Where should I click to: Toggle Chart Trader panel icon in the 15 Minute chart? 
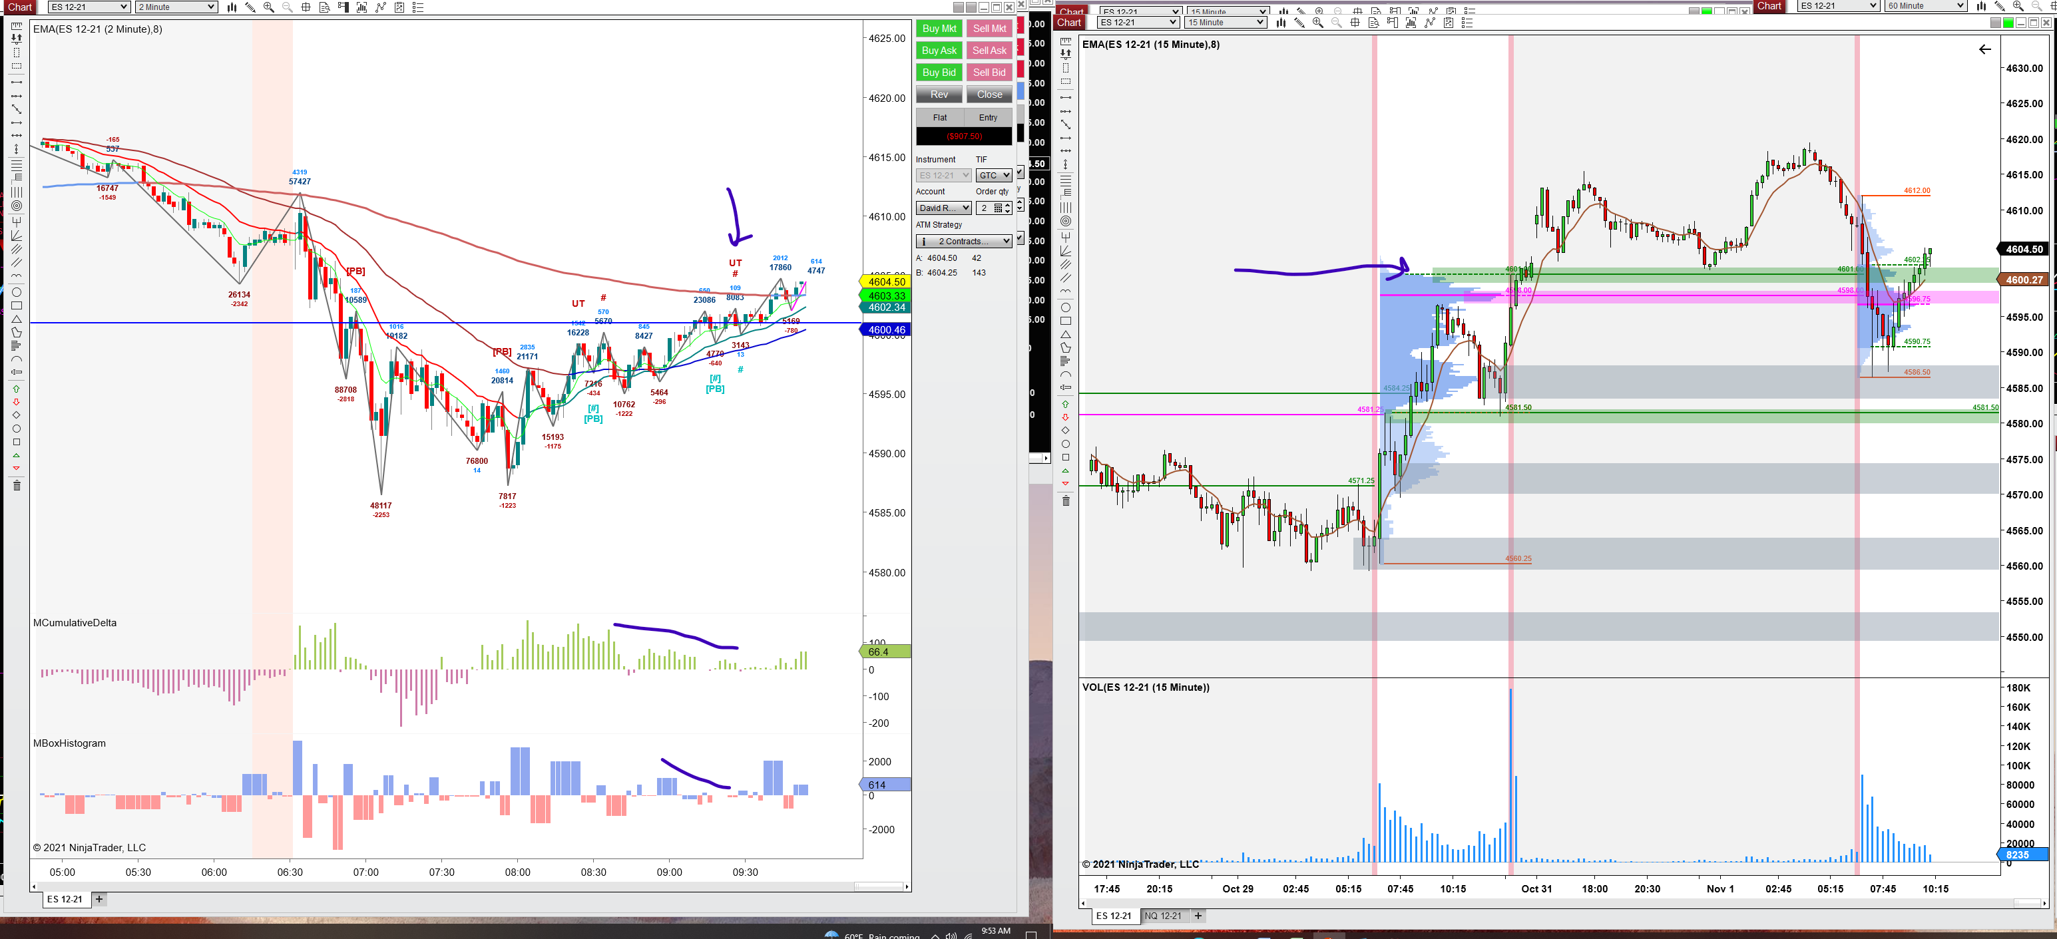[1393, 23]
